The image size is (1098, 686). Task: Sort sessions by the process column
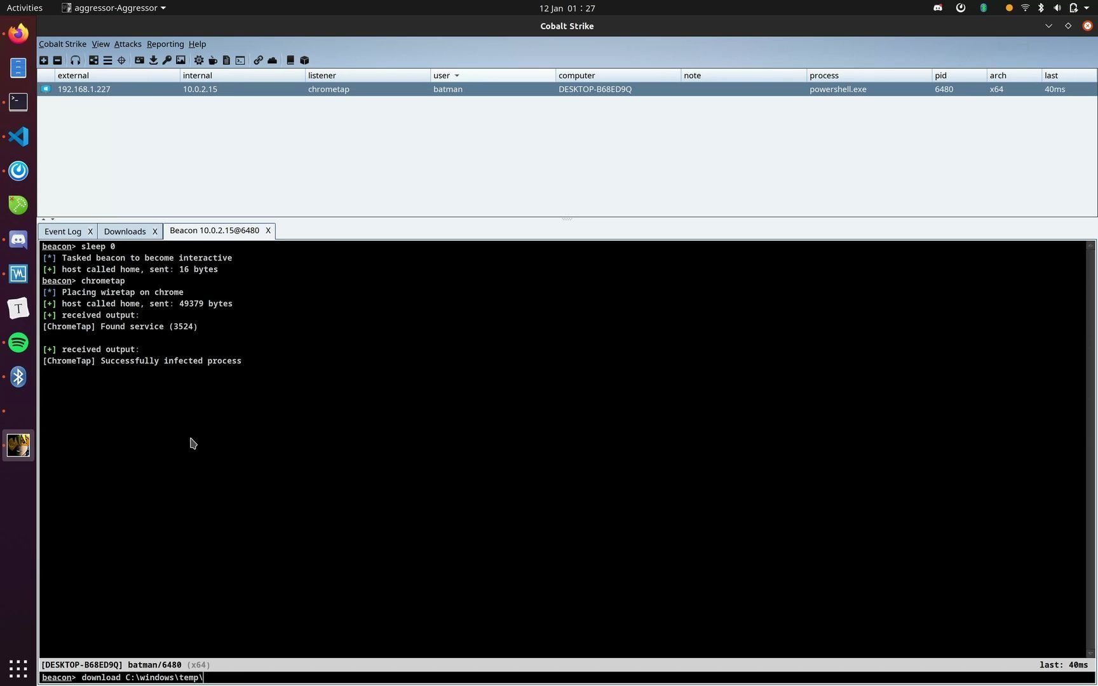click(869, 75)
